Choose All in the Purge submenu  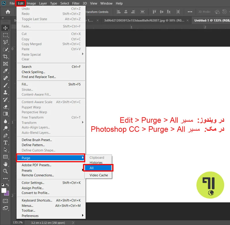click(x=98, y=168)
